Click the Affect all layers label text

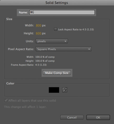point(32,101)
